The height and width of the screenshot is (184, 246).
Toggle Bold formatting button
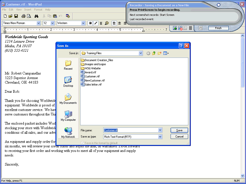tap(90, 23)
